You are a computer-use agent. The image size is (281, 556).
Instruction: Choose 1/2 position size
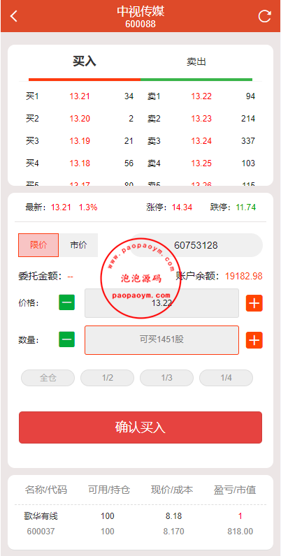(108, 378)
